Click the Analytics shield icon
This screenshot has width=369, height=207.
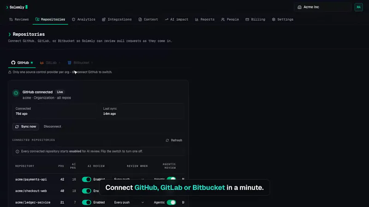tap(73, 19)
